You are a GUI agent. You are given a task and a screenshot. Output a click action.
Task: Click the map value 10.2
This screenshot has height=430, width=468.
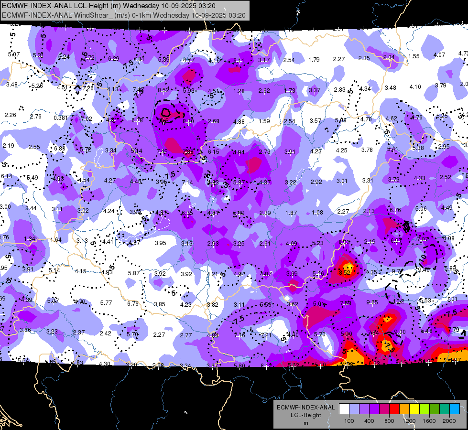pos(399,301)
